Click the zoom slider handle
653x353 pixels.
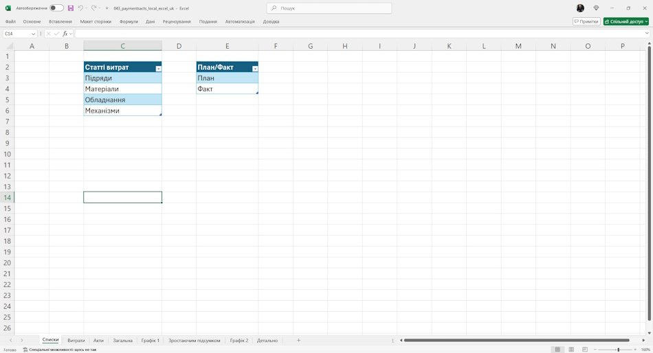click(618, 350)
